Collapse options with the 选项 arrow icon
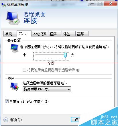Image resolution: width=118 pixels, height=126 pixels. [6, 120]
